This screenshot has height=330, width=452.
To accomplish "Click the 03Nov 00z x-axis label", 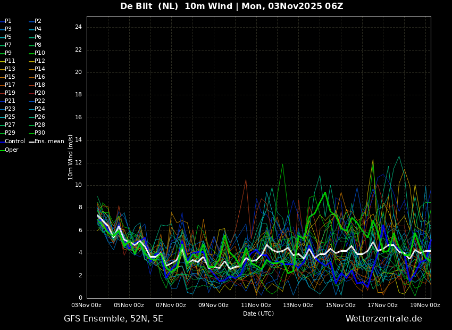I will tap(87, 306).
